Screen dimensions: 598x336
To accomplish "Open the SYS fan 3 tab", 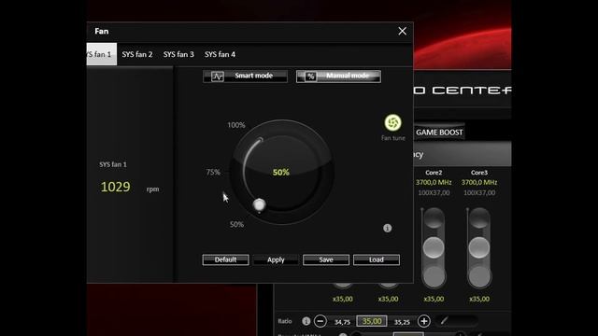I will pyautogui.click(x=178, y=54).
